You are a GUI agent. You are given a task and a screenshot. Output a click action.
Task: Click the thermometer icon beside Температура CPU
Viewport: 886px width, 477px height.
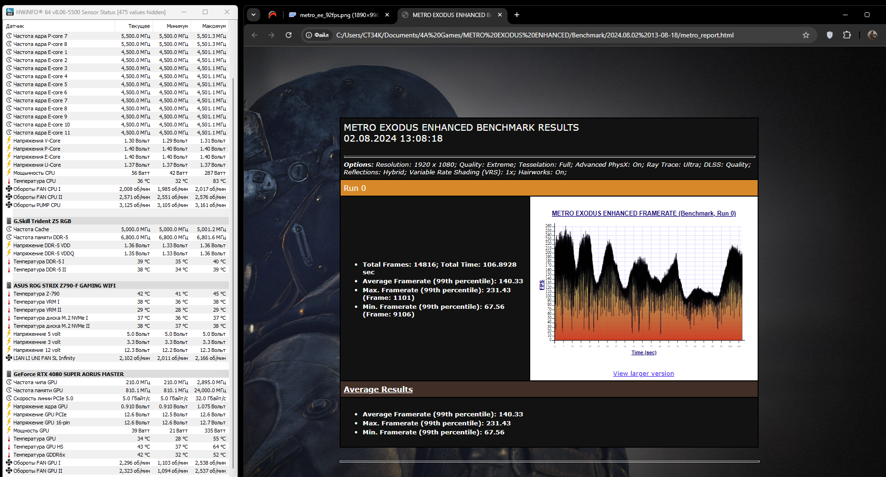[x=9, y=181]
